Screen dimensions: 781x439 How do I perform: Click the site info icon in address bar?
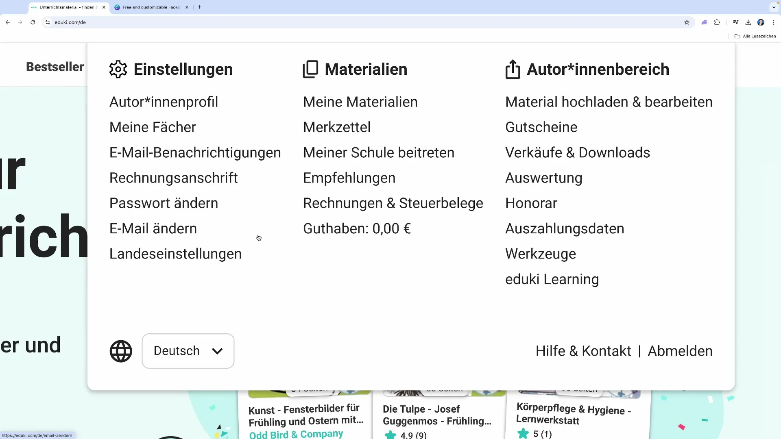tap(48, 22)
